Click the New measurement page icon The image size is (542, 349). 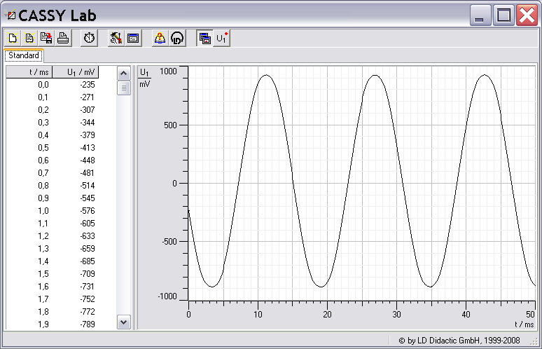(13, 38)
